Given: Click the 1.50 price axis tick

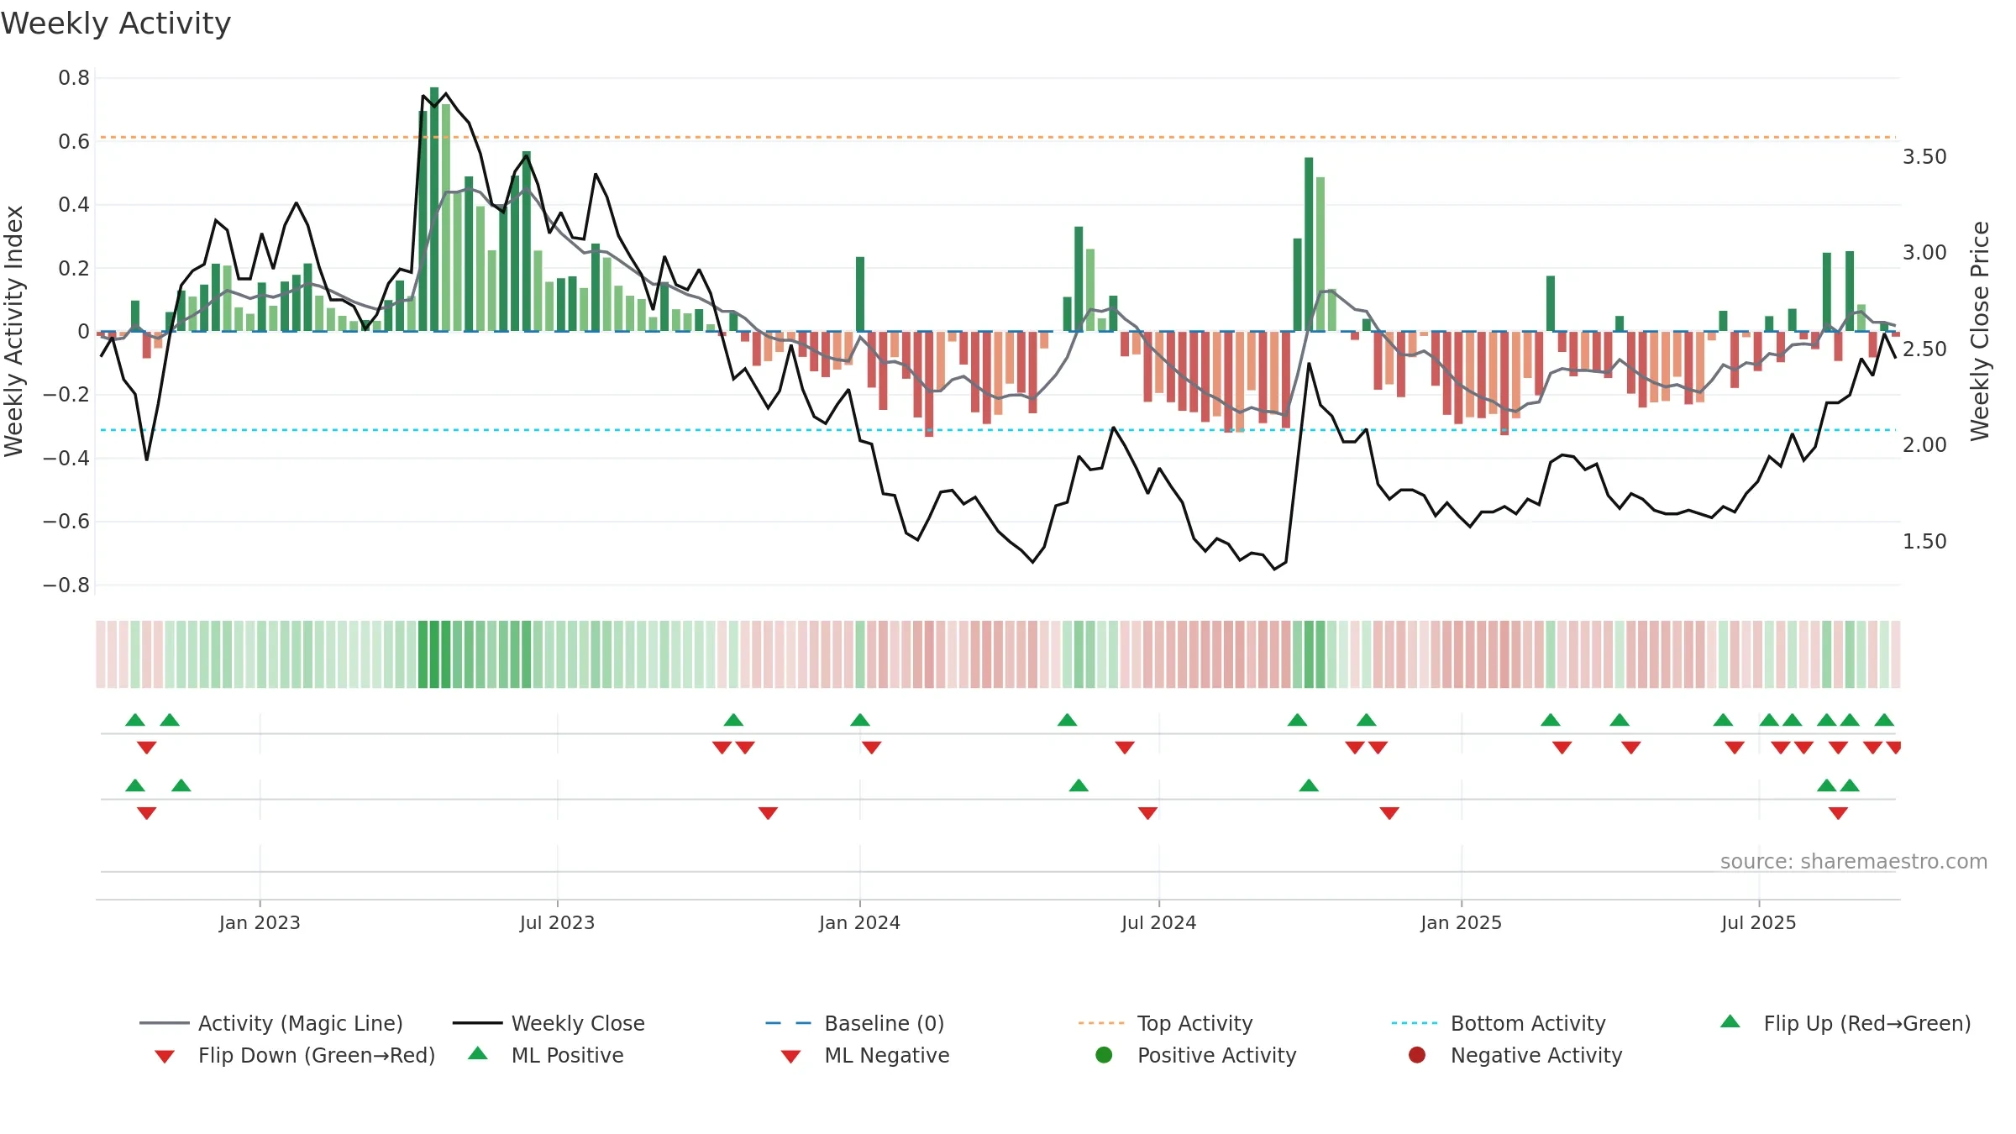Looking at the screenshot, I should pos(1924,541).
